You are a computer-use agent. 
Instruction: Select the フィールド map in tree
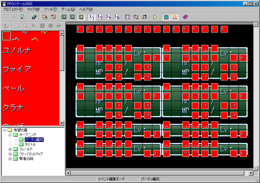pos(26,149)
